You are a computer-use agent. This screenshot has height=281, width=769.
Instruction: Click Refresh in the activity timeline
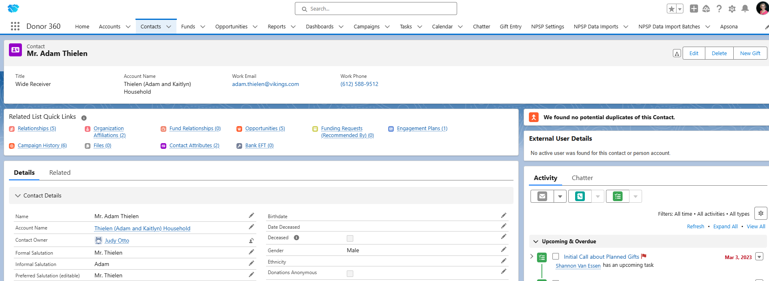tap(696, 226)
